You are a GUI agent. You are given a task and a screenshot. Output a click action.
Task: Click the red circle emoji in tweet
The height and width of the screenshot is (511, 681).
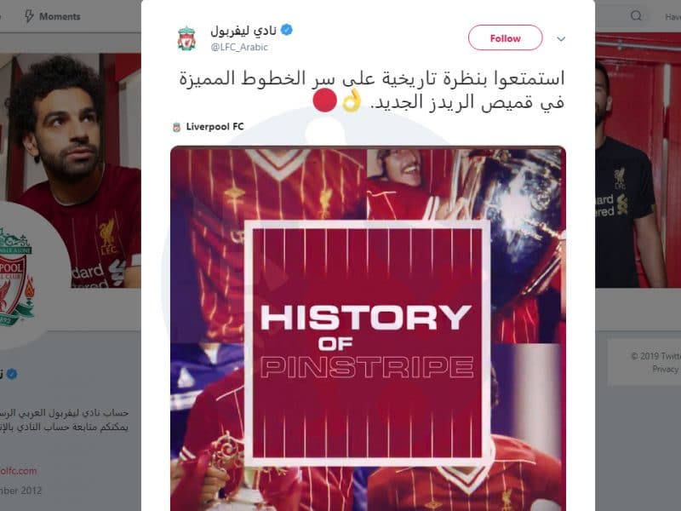tap(324, 100)
